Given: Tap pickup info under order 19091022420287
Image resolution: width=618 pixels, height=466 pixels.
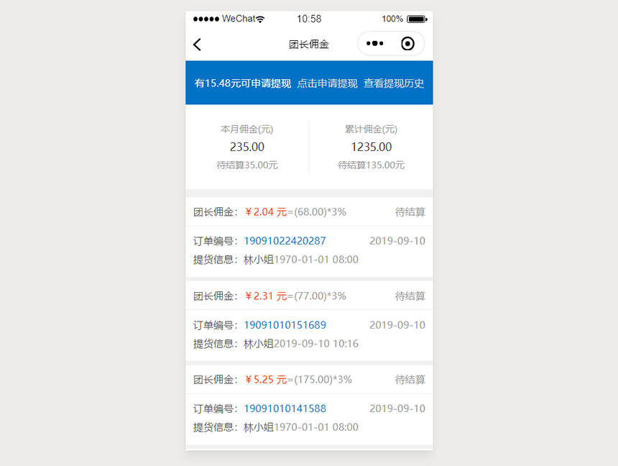Looking at the screenshot, I should [x=301, y=259].
